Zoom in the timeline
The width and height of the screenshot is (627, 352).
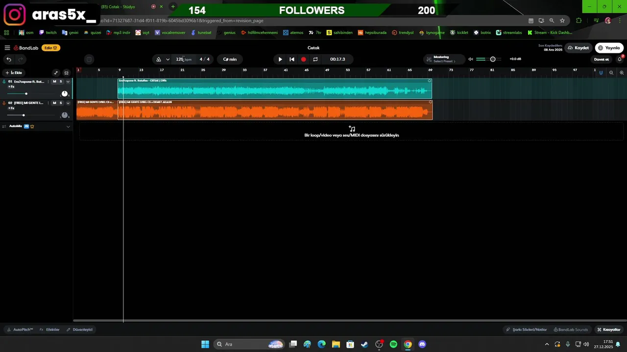tap(622, 72)
